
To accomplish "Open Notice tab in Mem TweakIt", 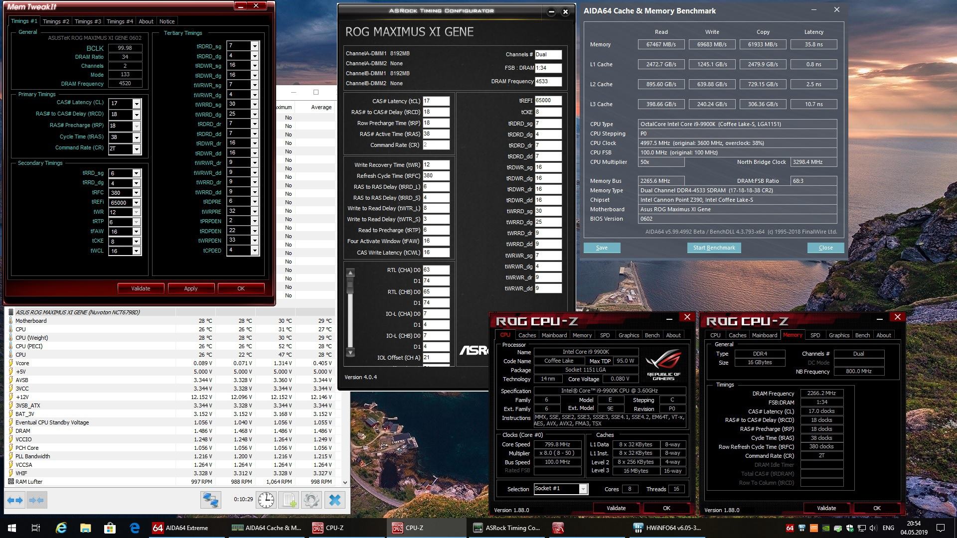I will point(167,21).
